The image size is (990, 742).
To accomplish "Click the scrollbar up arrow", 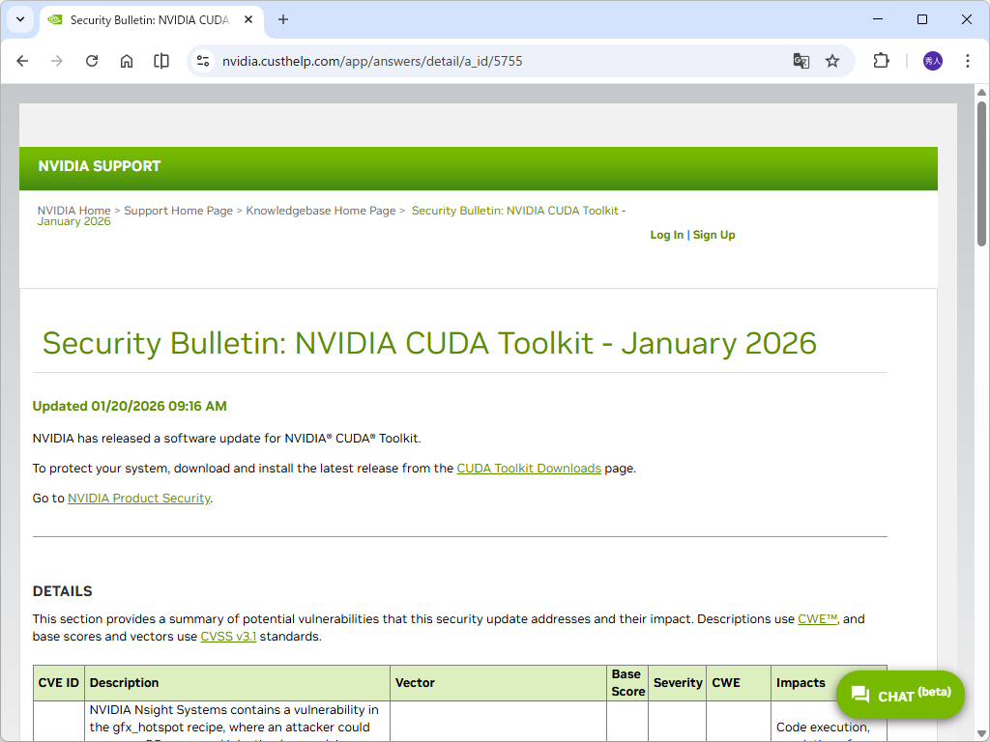I will coord(981,92).
